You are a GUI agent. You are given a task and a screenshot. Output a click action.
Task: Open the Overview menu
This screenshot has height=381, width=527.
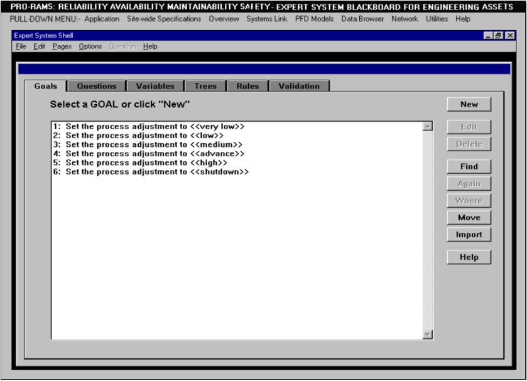[x=224, y=19]
